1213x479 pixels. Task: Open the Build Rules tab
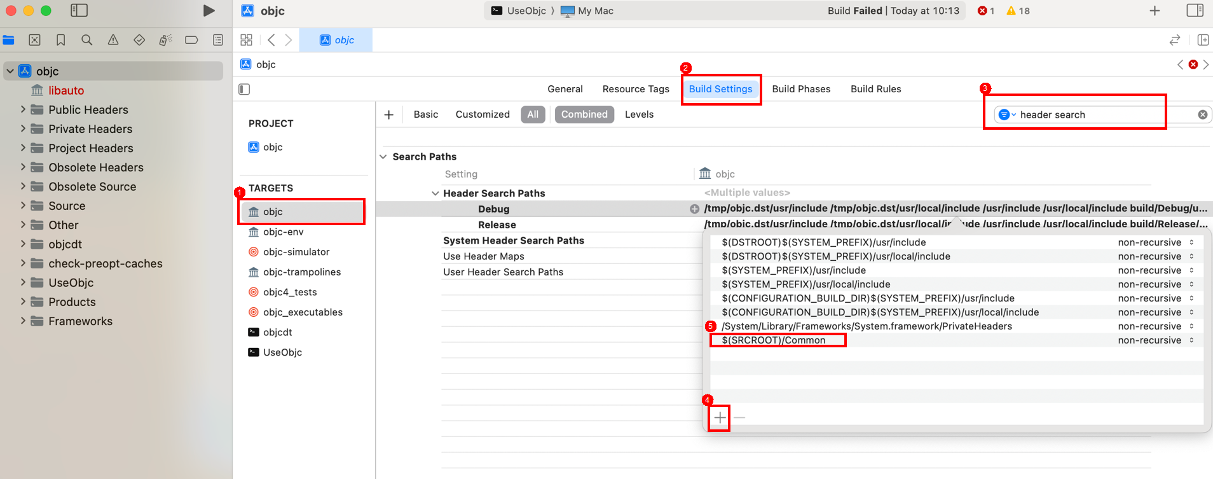[875, 89]
